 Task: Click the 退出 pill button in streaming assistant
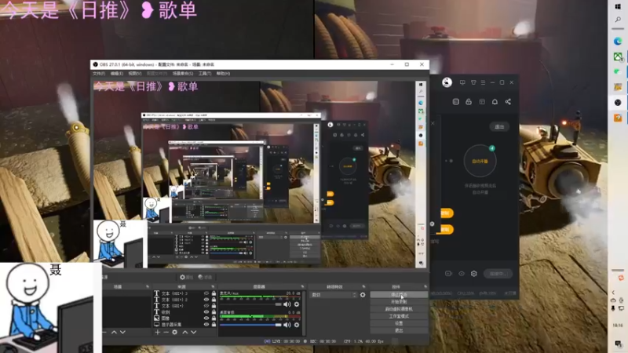tap(499, 127)
